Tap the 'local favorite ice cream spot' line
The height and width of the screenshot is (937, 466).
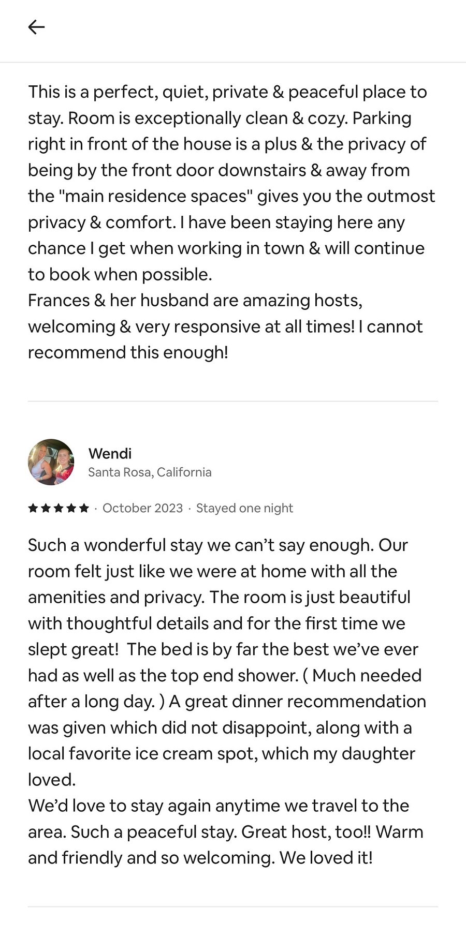222,754
